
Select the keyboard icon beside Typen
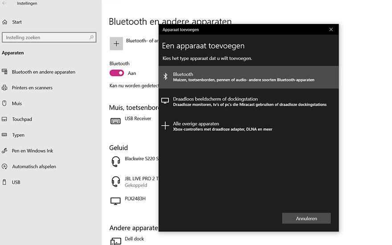tap(4, 135)
